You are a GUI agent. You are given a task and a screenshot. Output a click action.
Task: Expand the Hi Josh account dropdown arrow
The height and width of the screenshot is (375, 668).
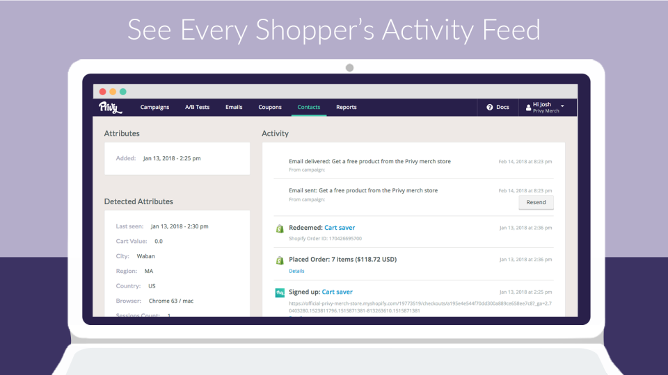click(562, 106)
